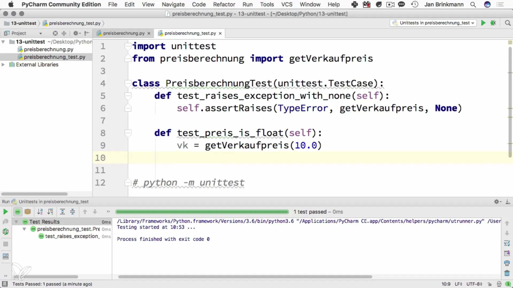This screenshot has height=288, width=513.
Task: Restore layout icon in Run sidebar
Action: (x=6, y=256)
